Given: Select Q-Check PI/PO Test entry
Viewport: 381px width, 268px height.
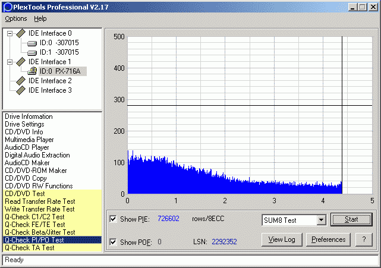Looking at the screenshot, I should [52, 240].
